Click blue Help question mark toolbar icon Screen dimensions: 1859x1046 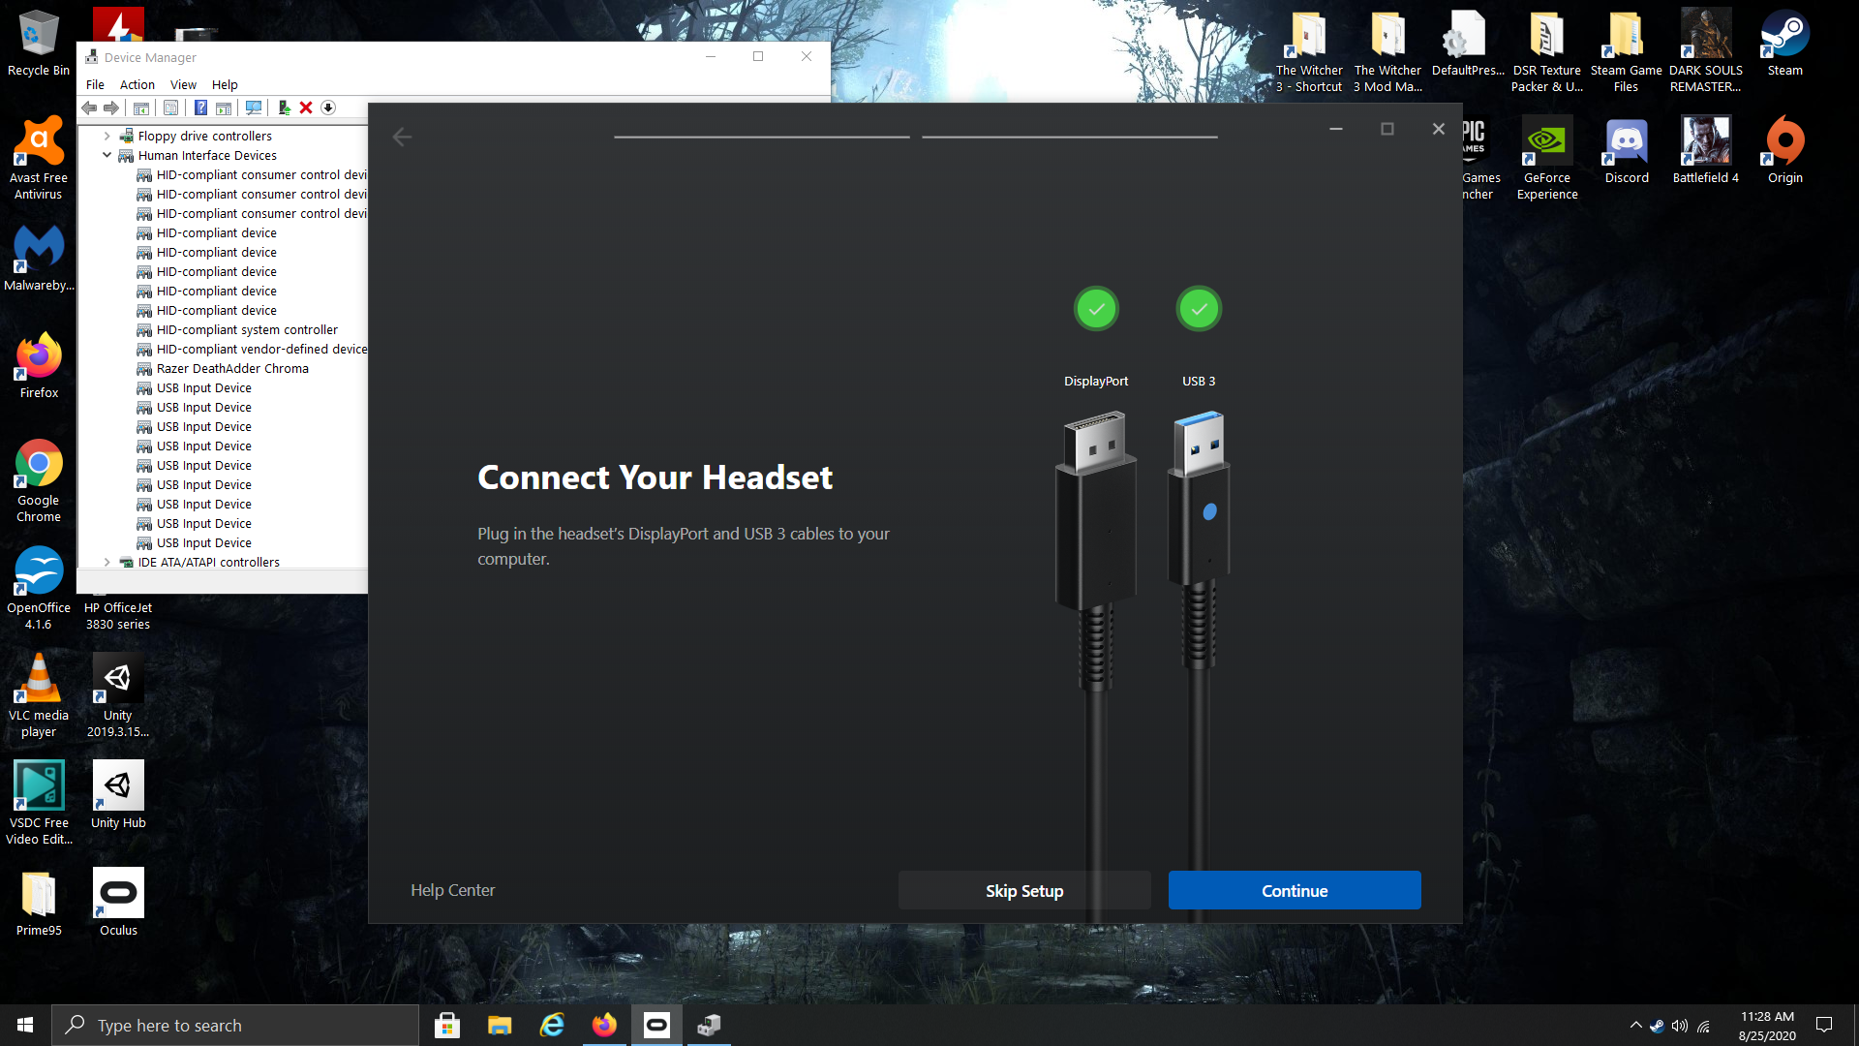200,108
